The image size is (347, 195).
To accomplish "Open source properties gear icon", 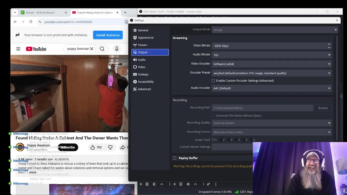I will click(x=188, y=184).
